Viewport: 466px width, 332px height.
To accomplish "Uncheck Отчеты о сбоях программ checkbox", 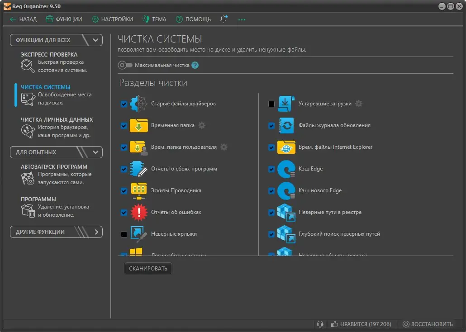I will click(x=124, y=169).
